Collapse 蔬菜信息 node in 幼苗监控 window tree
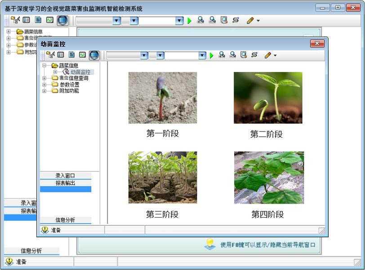This screenshot has height=270, width=365. coord(44,66)
